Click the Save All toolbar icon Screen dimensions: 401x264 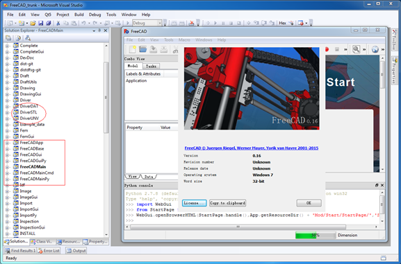[x=49, y=23]
